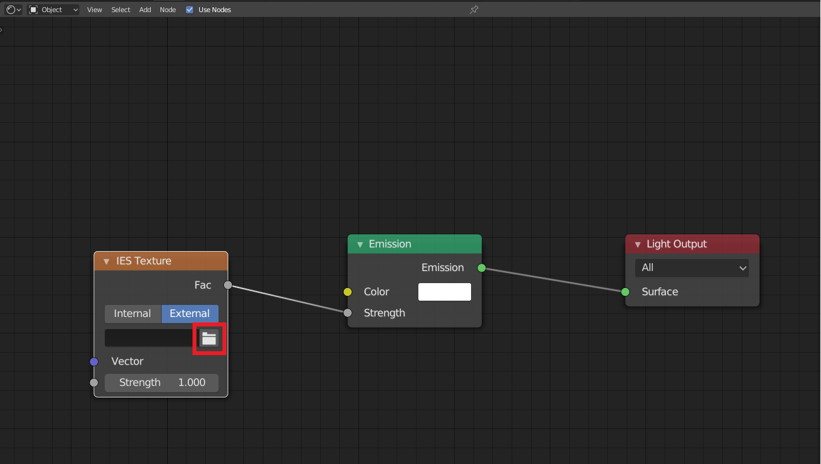Switch IES Texture to Internal mode
The width and height of the screenshot is (821, 464).
[x=133, y=313]
